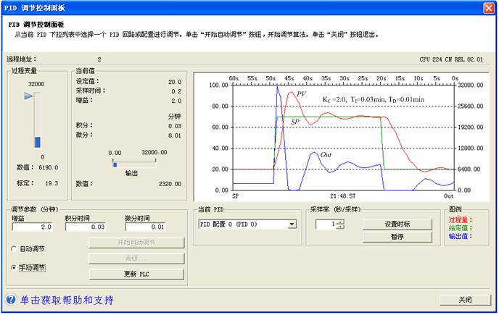
Task: Click the 积分时间 input field
Action: point(86,227)
